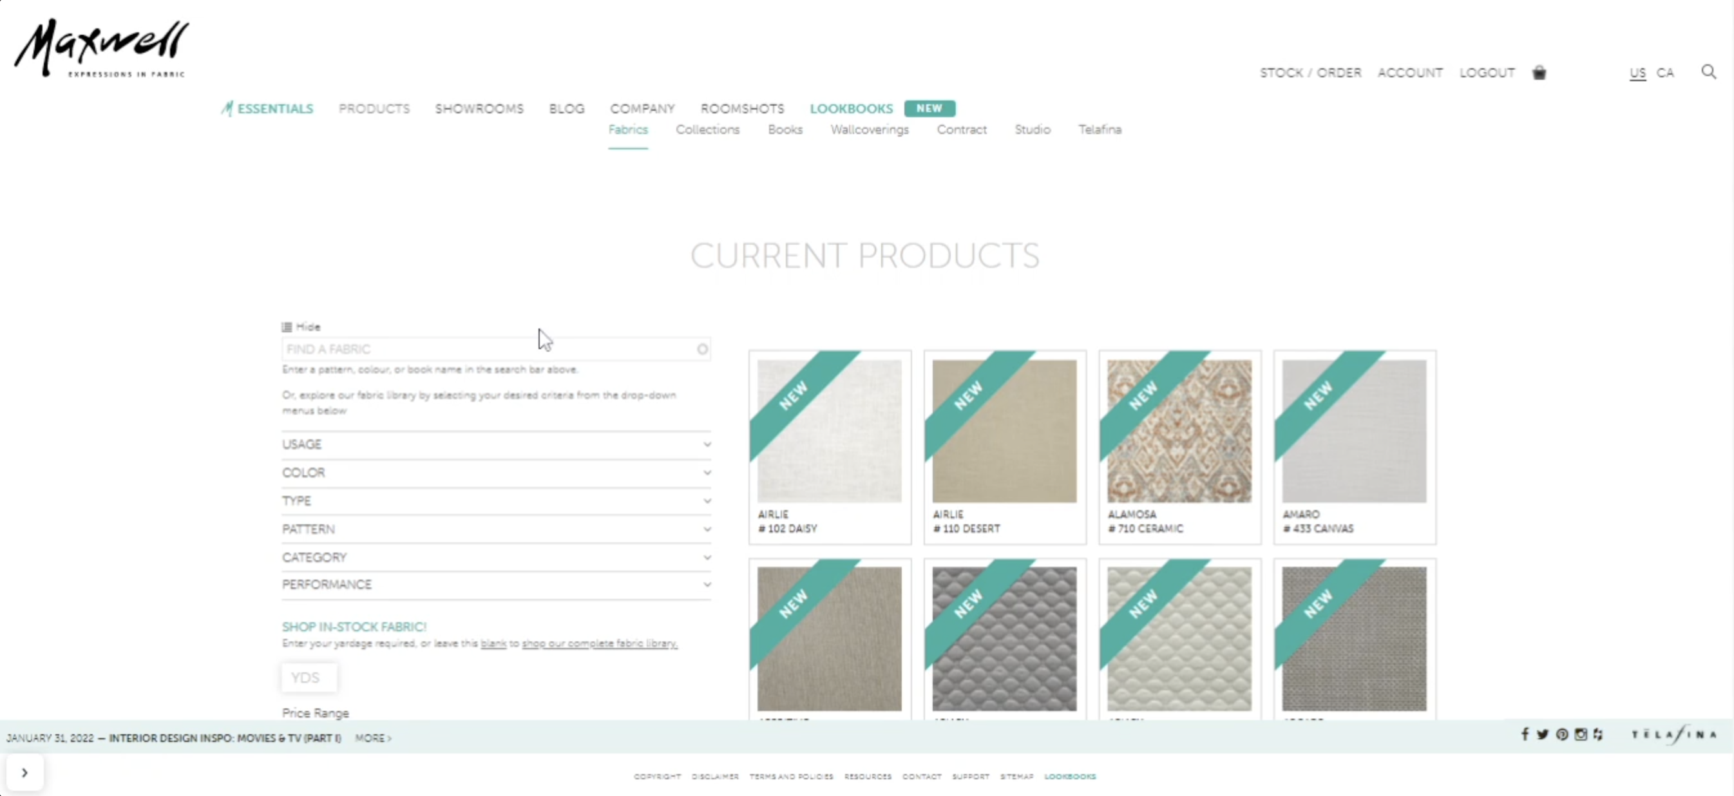Image resolution: width=1734 pixels, height=796 pixels.
Task: Open the Collections tab
Action: pos(707,129)
